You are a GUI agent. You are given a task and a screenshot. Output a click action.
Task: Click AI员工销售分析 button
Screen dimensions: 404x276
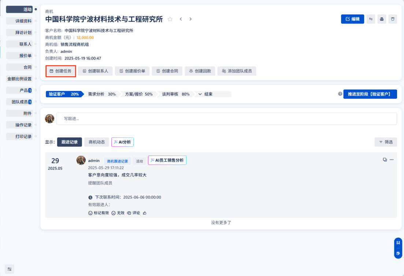coord(167,160)
